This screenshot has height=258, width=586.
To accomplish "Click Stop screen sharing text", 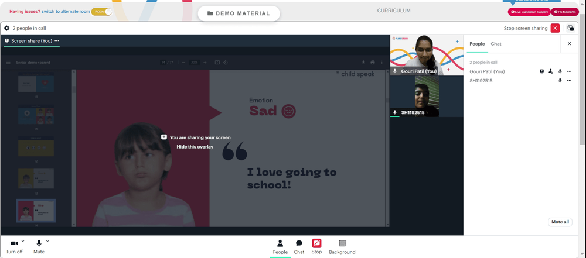I will 526,29.
